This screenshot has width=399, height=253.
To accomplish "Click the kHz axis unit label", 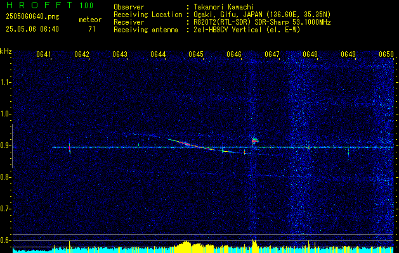I will coord(6,51).
